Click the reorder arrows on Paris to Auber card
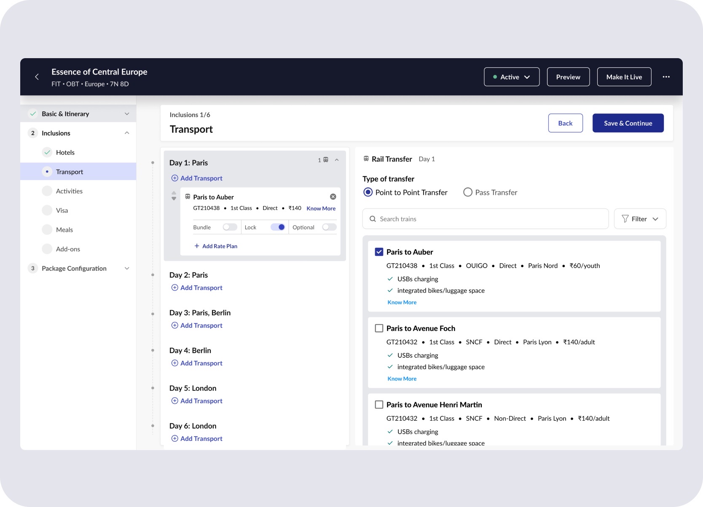The image size is (703, 507). click(174, 196)
